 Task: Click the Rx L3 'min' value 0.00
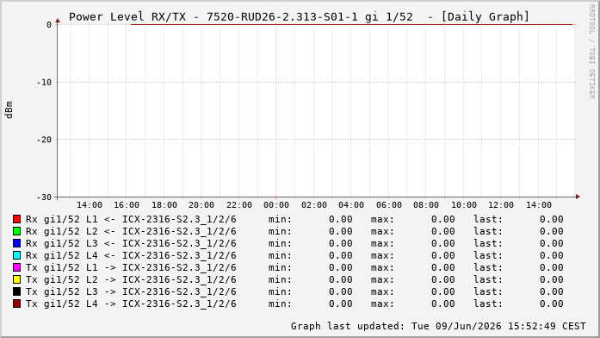coord(341,243)
